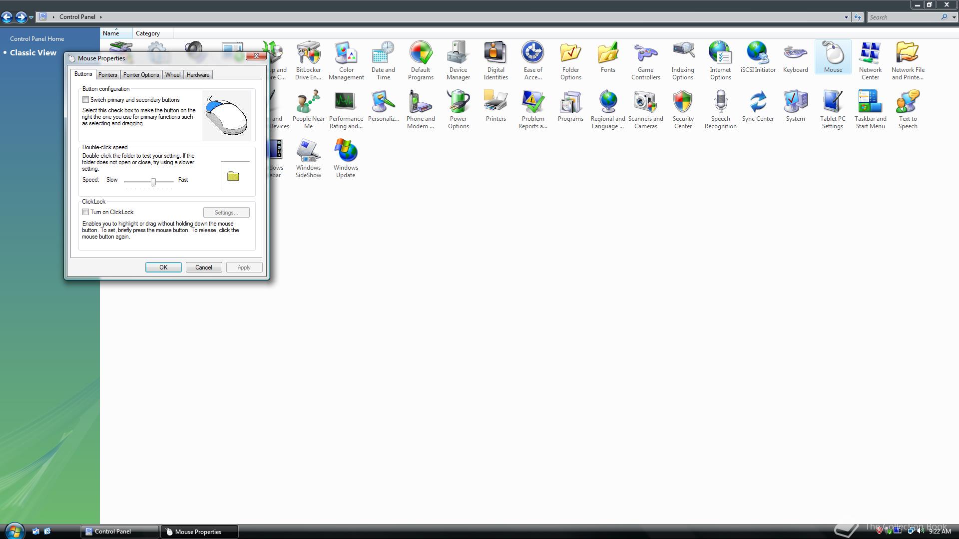
Task: Open the Start menu orb
Action: pos(14,531)
